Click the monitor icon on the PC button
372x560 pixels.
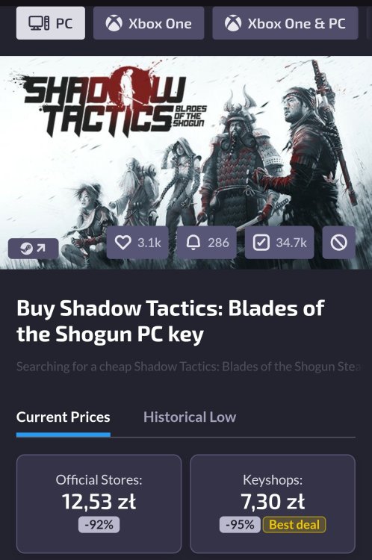tap(39, 24)
